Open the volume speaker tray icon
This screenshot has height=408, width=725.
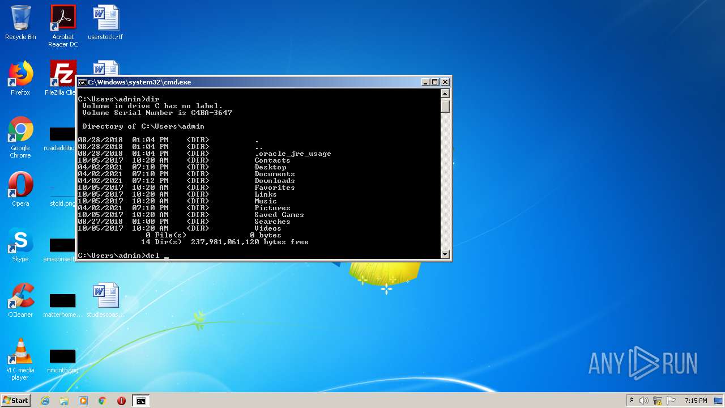coord(644,401)
